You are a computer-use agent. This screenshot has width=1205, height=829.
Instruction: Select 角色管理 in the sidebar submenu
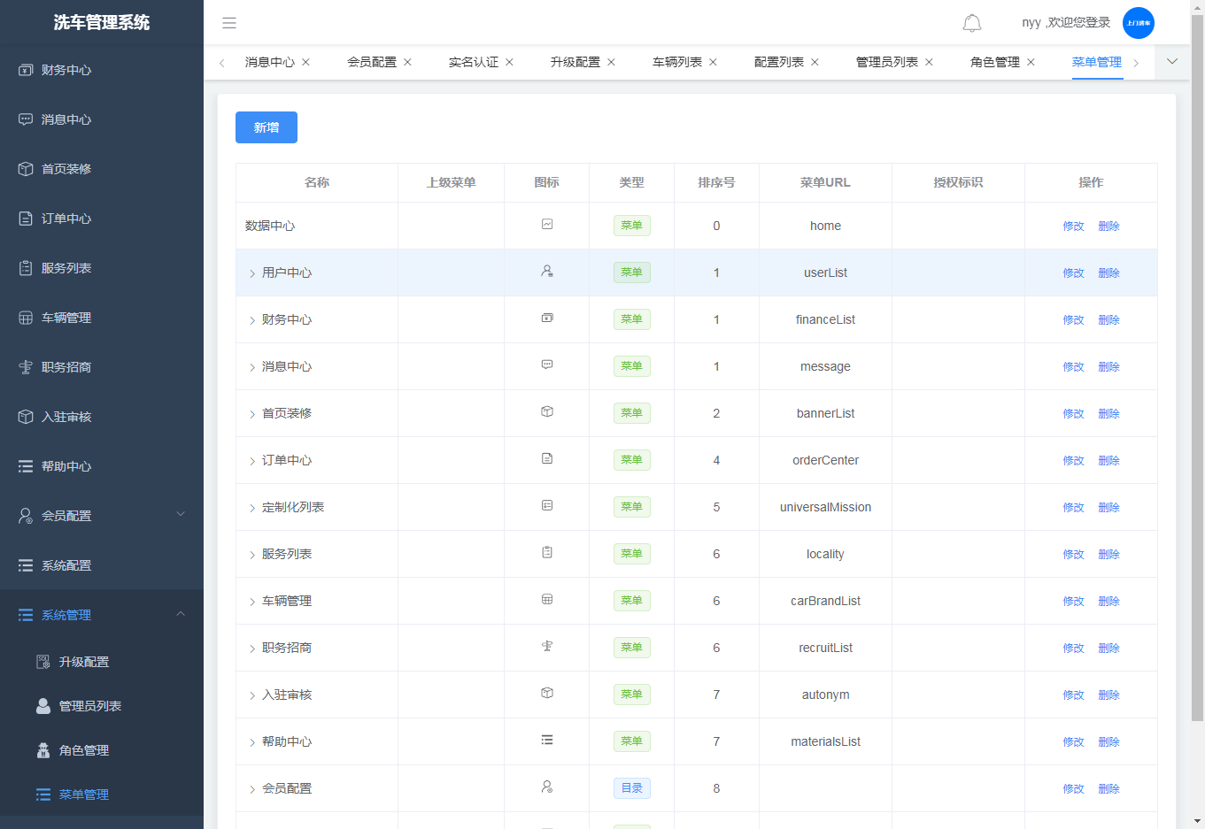84,750
